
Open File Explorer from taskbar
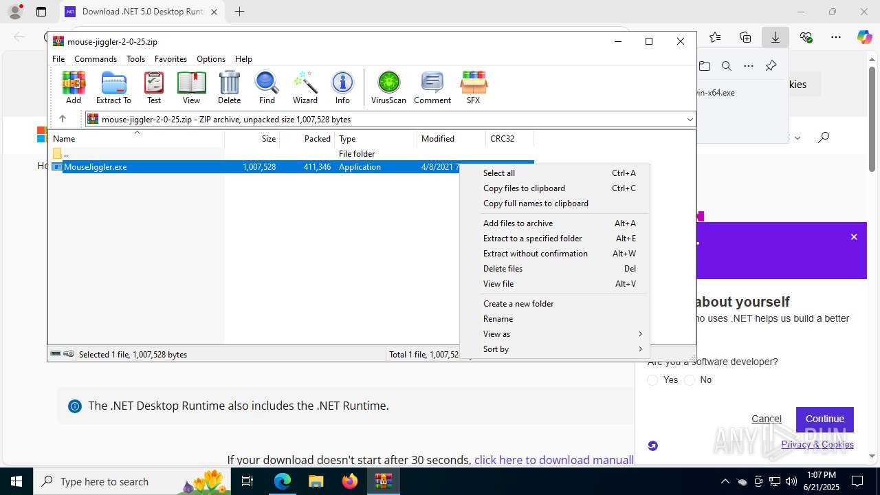316,481
